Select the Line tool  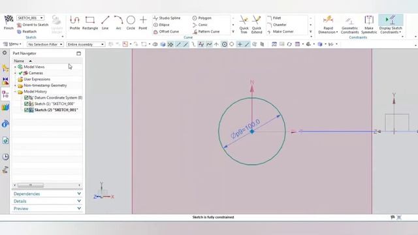[x=105, y=22]
